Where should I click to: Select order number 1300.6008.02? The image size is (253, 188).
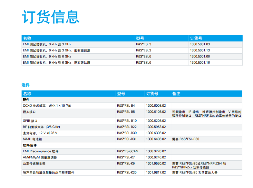click(x=156, y=106)
